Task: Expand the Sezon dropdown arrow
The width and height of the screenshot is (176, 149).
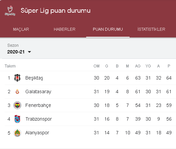Action: pos(29,52)
